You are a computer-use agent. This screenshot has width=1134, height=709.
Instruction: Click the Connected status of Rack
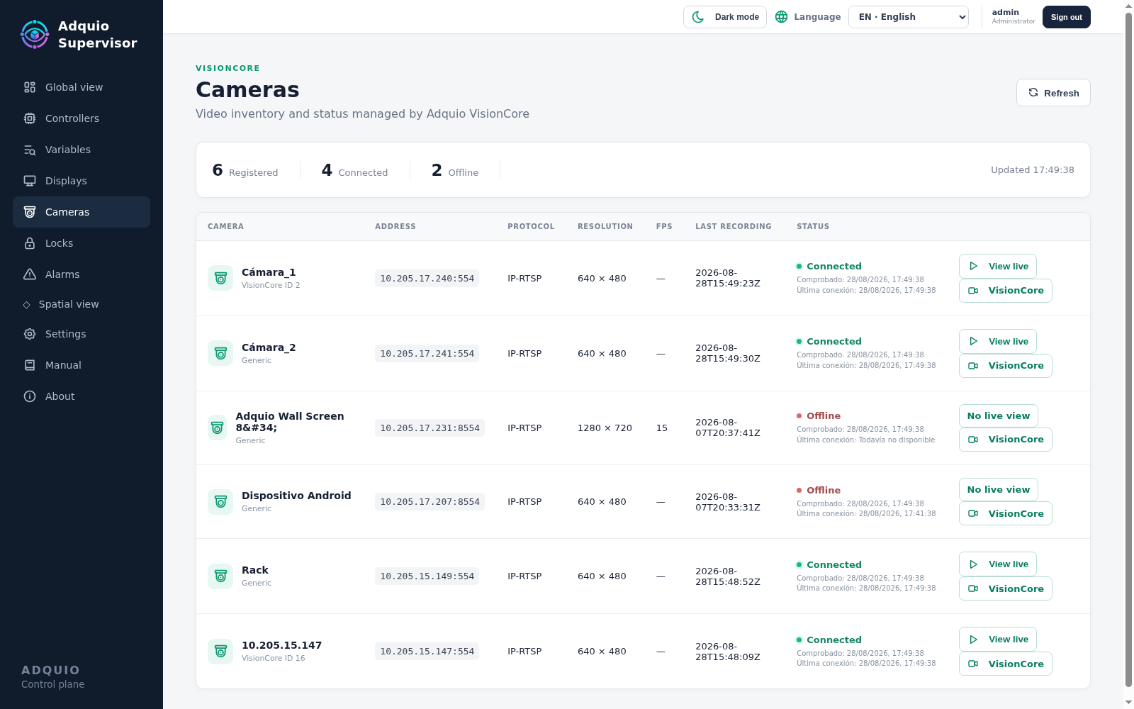pyautogui.click(x=829, y=565)
